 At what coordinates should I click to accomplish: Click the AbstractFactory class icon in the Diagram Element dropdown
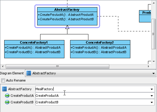coord(29,73)
